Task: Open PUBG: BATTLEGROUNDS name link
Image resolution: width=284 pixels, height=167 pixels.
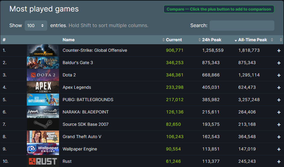Action: tap(88, 100)
